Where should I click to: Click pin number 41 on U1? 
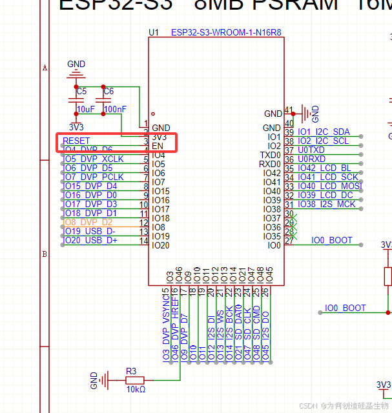(289, 110)
